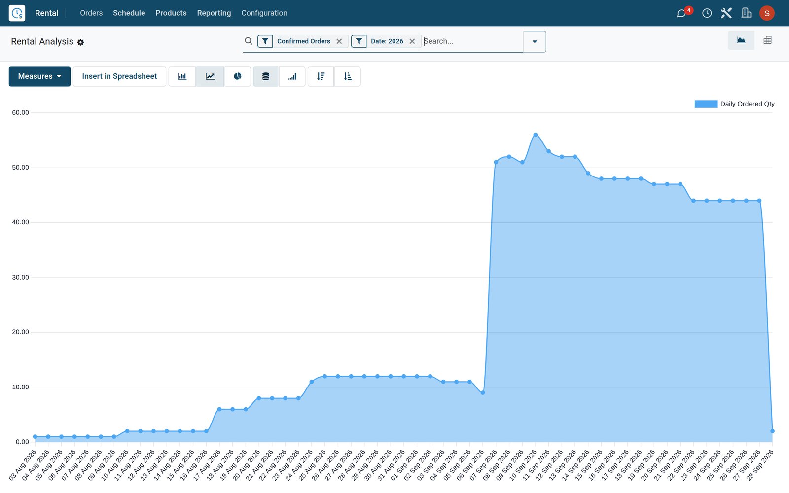The image size is (789, 493).
Task: Open the company switcher building icon
Action: pos(746,13)
